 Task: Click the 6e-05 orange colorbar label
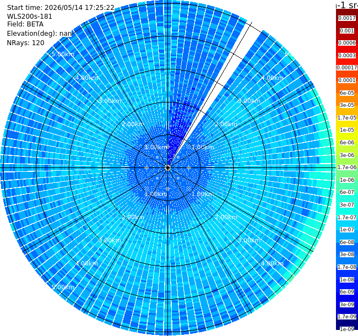347,93
